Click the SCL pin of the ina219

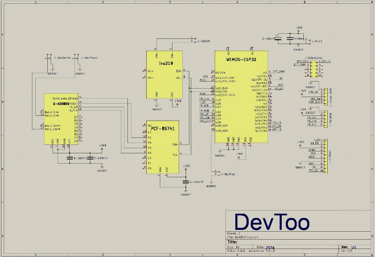[x=179, y=78]
